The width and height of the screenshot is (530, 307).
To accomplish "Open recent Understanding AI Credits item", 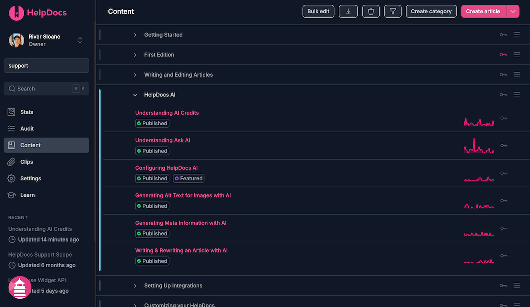I will point(40,229).
